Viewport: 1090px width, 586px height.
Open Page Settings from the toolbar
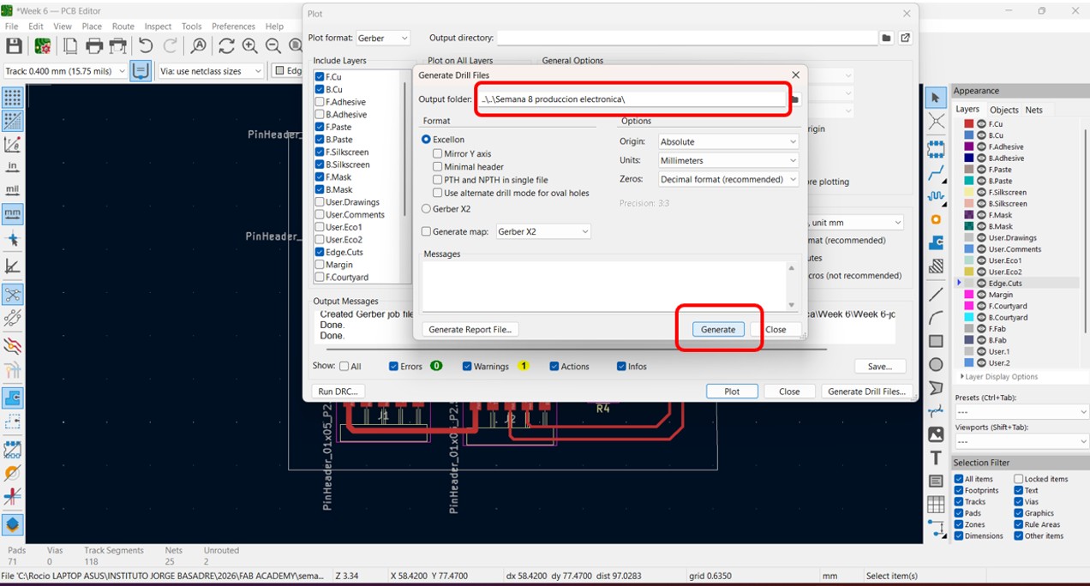click(70, 46)
